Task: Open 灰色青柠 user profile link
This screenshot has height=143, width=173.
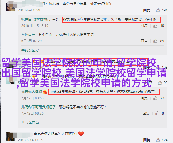Action: [x=28, y=35]
